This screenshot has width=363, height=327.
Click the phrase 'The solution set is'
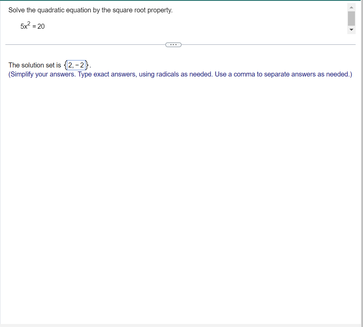tap(34, 65)
